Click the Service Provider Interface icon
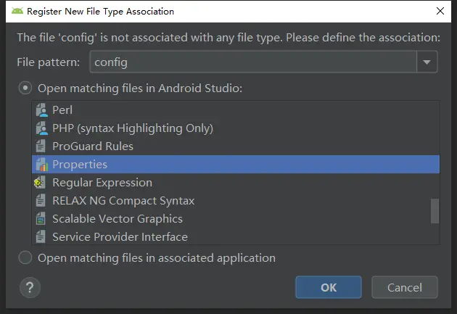This screenshot has height=314, width=457. click(x=41, y=237)
